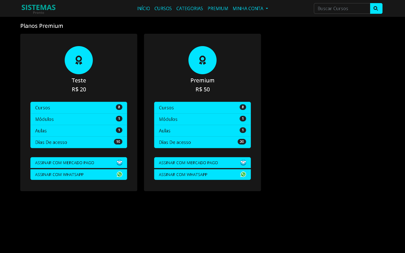The width and height of the screenshot is (405, 253).
Task: Click the Sistemas Pronto logo
Action: tap(39, 8)
